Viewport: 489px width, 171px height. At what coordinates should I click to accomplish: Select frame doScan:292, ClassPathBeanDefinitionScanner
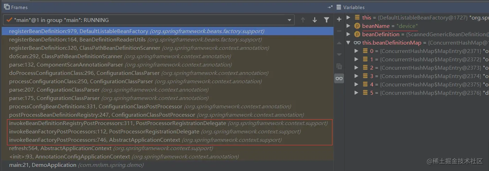[167, 56]
